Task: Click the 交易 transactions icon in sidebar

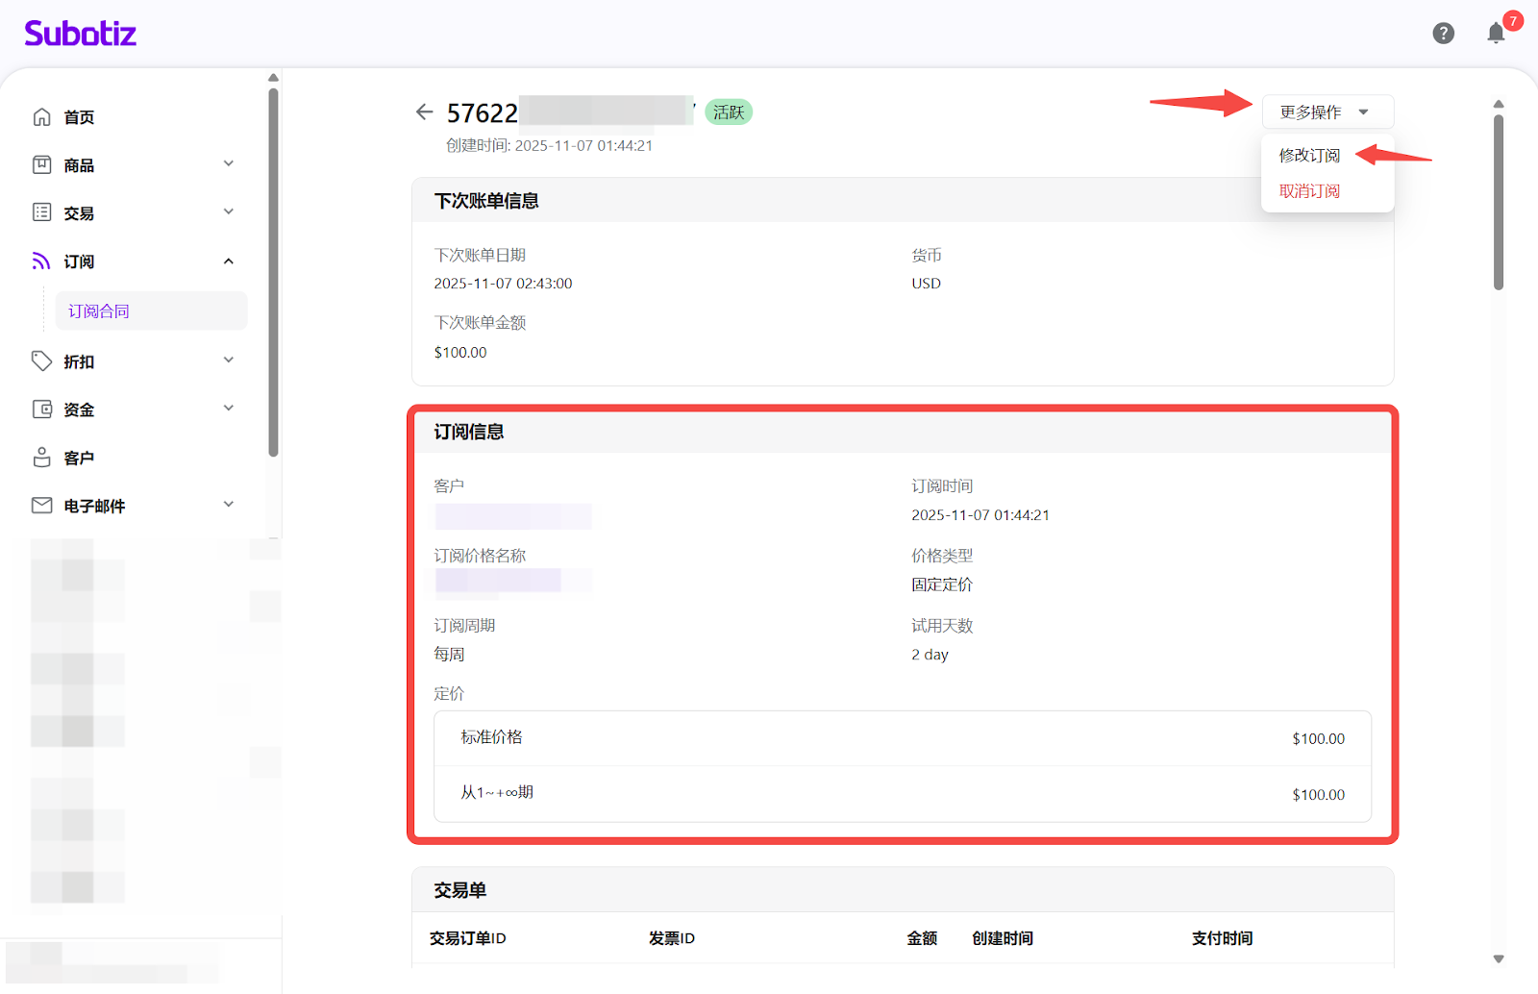Action: coord(42,212)
